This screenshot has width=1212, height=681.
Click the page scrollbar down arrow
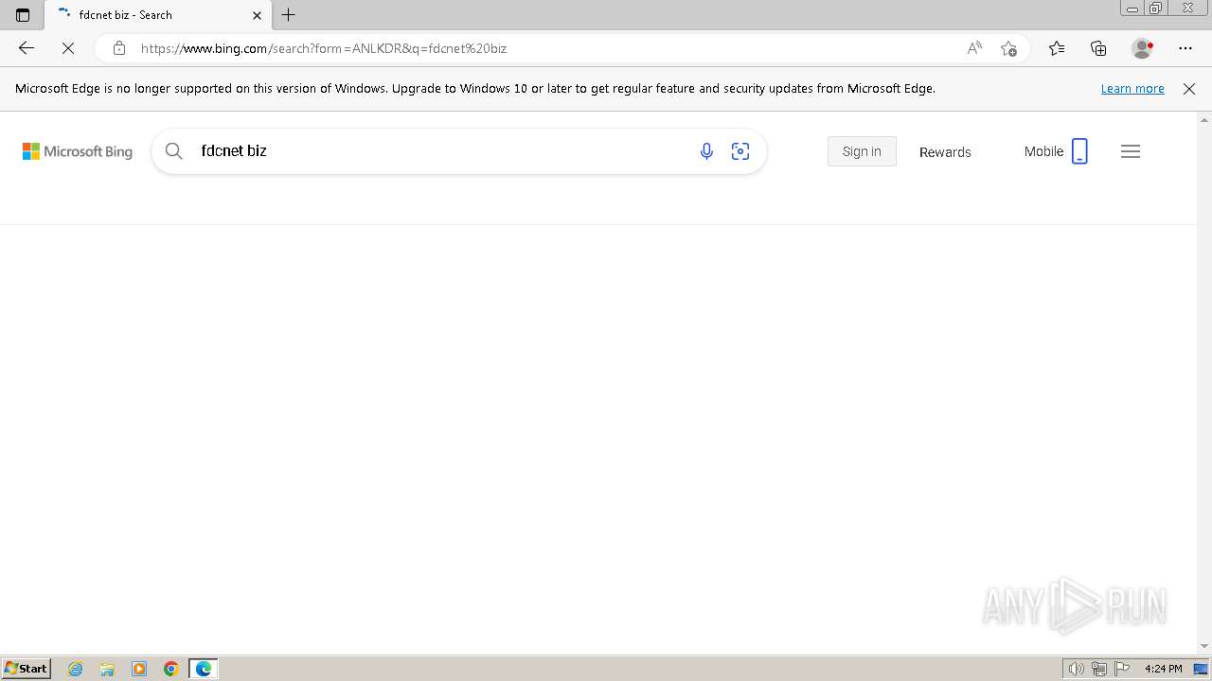pos(1204,646)
